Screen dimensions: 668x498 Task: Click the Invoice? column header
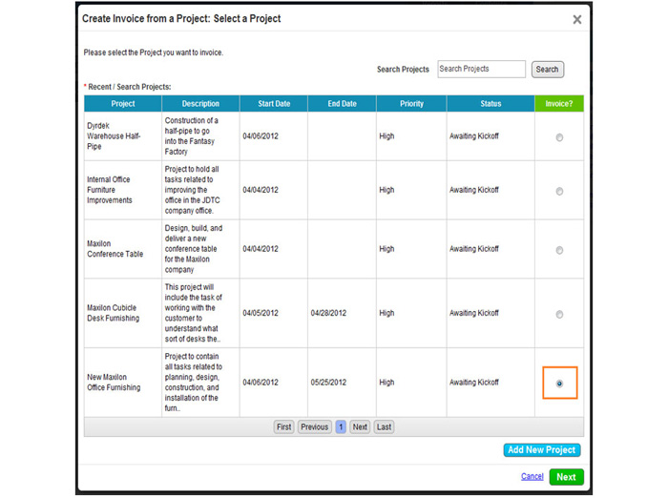tap(559, 104)
